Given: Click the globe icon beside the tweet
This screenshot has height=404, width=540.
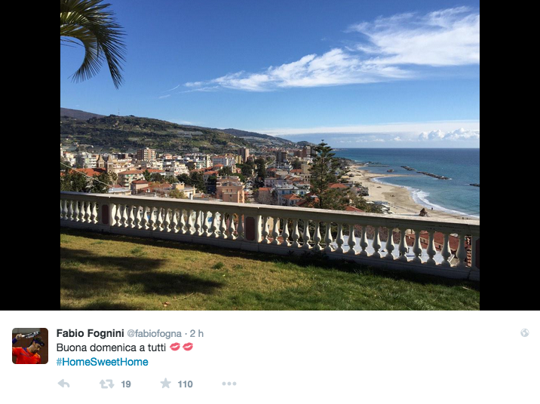Looking at the screenshot, I should tap(524, 332).
